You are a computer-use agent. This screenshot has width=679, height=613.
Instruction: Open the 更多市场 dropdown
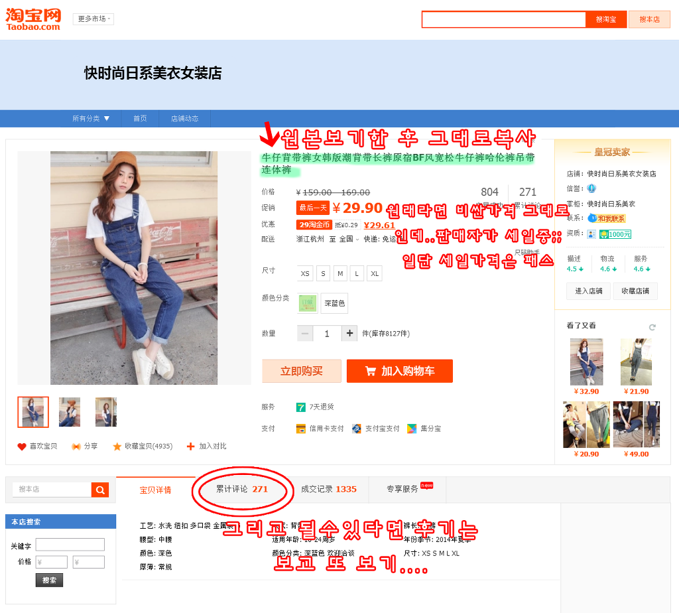pyautogui.click(x=93, y=19)
